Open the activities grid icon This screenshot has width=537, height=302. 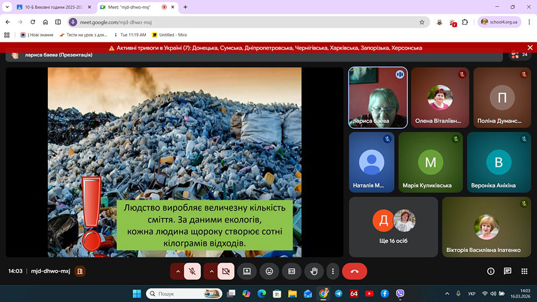coord(524,271)
